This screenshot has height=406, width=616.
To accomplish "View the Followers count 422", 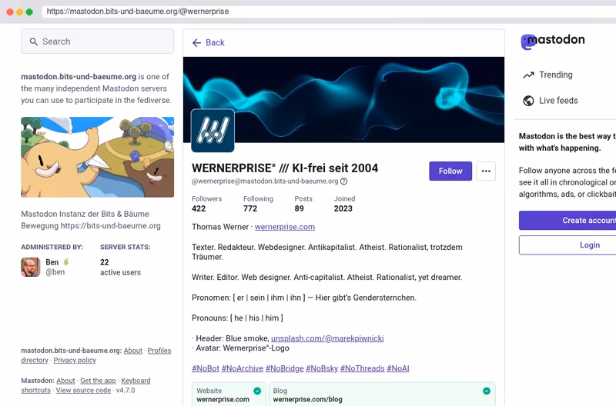I will [x=206, y=204].
